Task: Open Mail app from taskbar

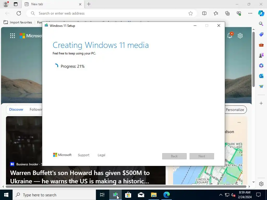Action: [x=141, y=195]
